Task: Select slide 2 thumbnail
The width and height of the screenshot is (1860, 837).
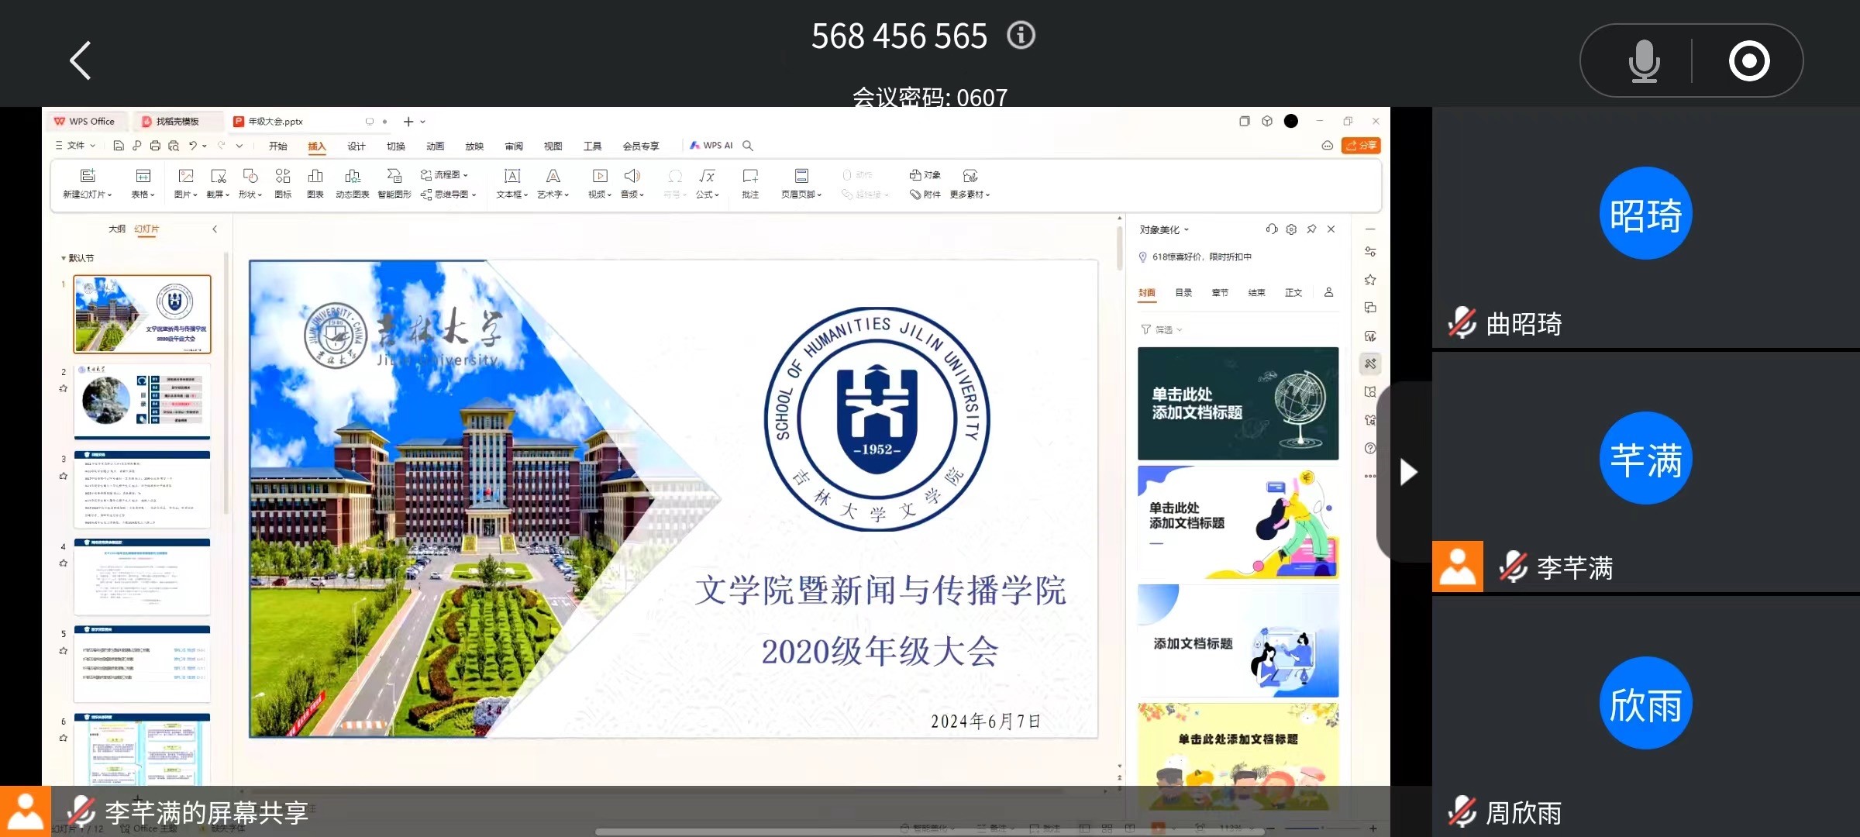Action: click(x=142, y=401)
